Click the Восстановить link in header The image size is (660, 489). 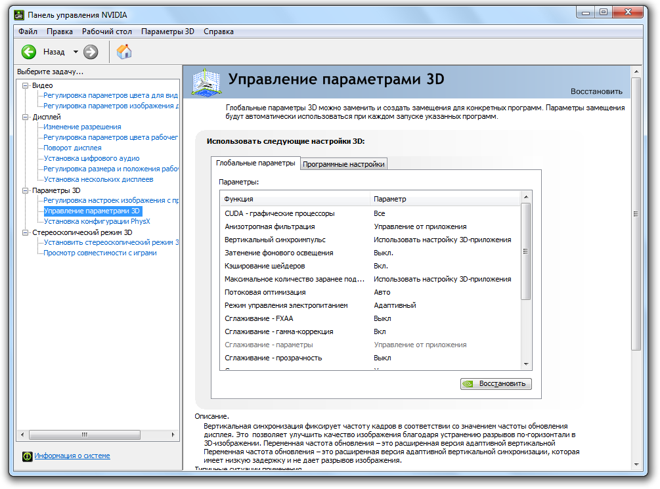(596, 91)
